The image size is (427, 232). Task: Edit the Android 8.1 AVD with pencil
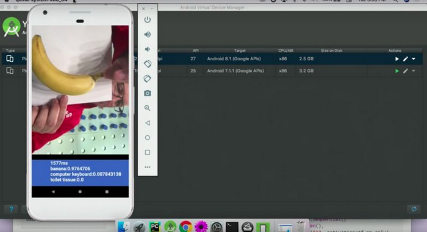coord(406,58)
